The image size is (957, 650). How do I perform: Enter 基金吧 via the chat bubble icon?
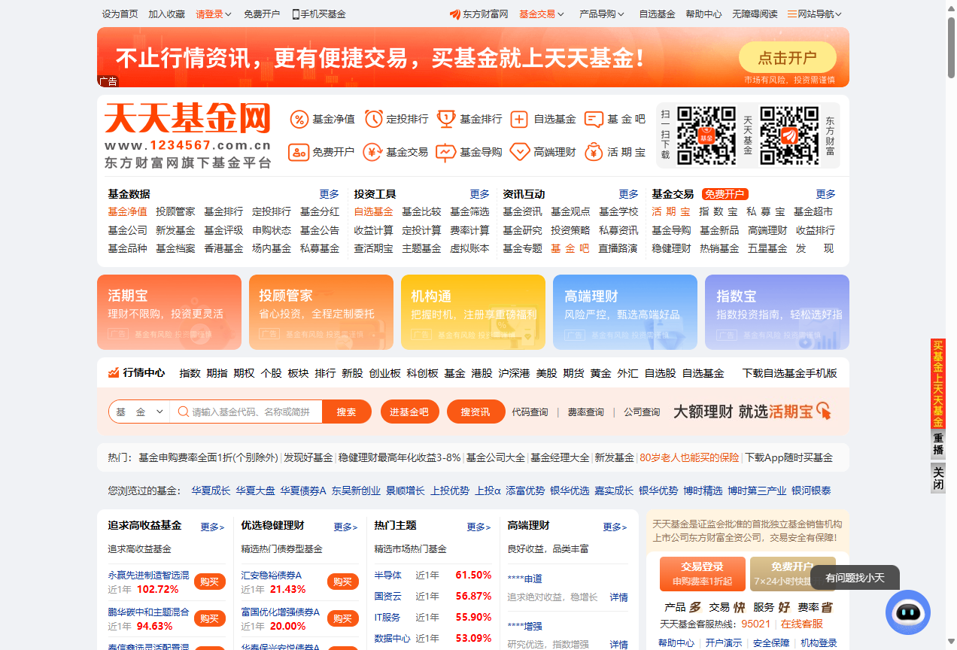594,119
